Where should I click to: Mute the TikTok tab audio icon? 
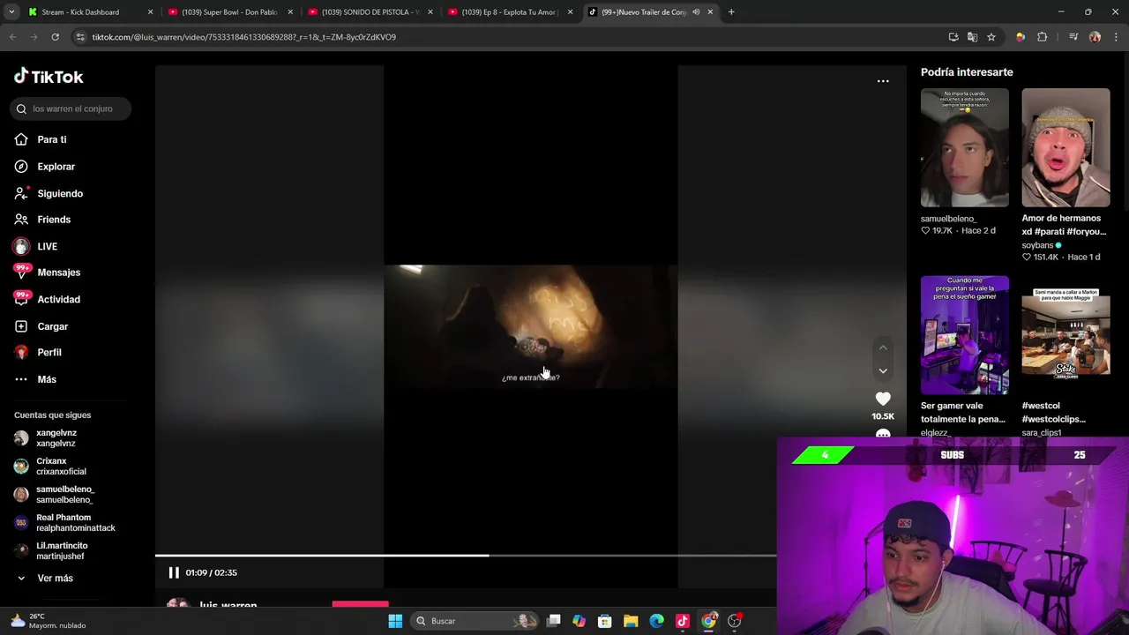[x=696, y=12]
